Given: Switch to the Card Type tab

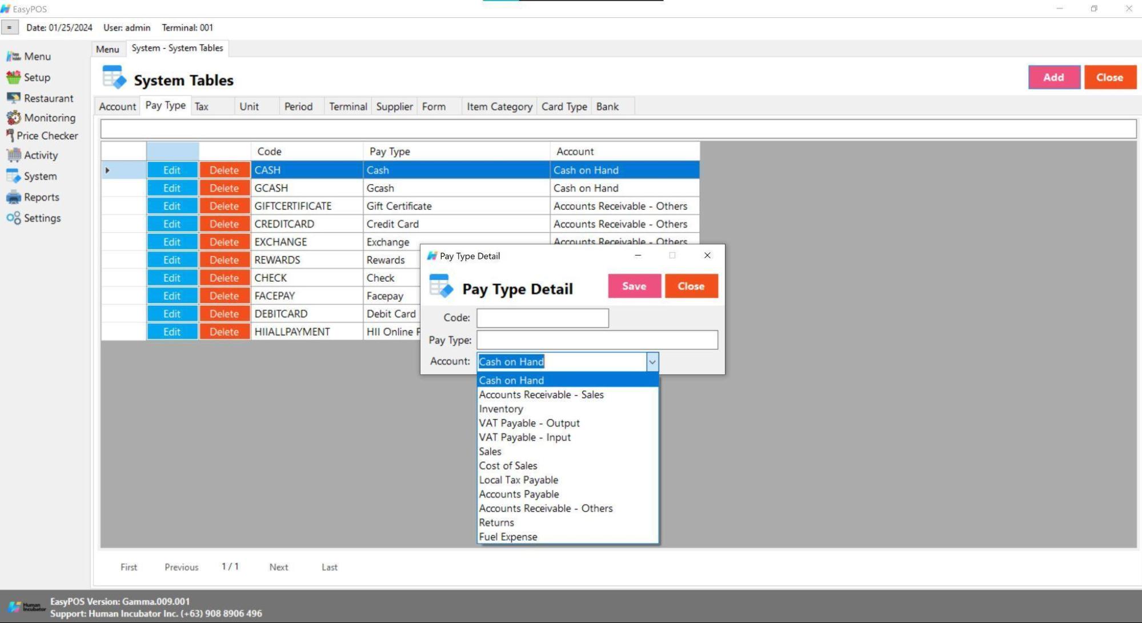Looking at the screenshot, I should (x=563, y=106).
